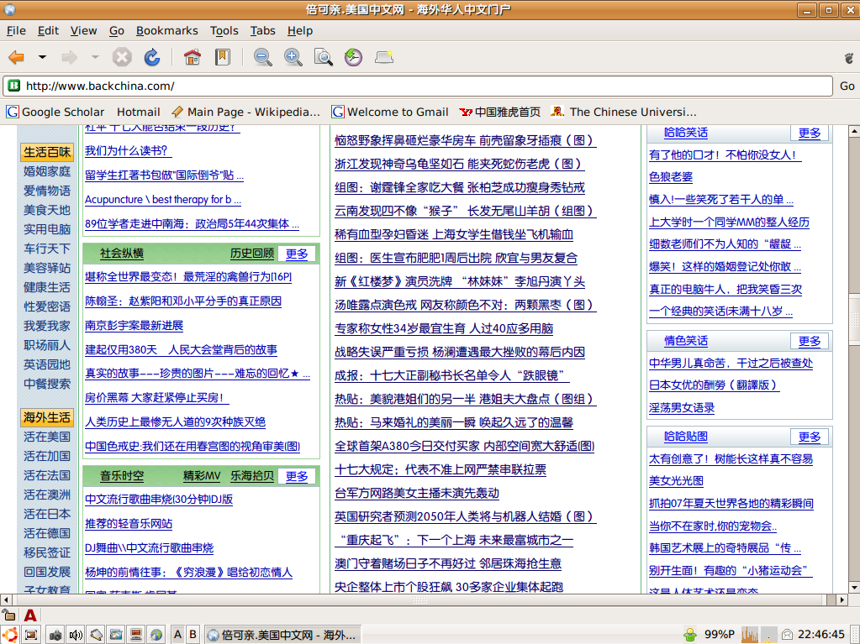Image resolution: width=860 pixels, height=644 pixels.
Task: Click horizontal scrollbar right arrow
Action: pos(842,599)
